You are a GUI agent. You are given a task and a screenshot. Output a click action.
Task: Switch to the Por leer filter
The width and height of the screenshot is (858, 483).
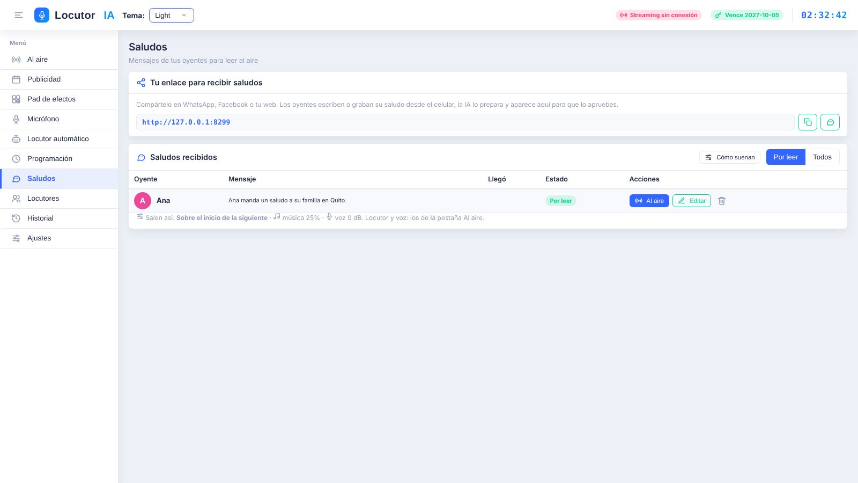pos(786,157)
